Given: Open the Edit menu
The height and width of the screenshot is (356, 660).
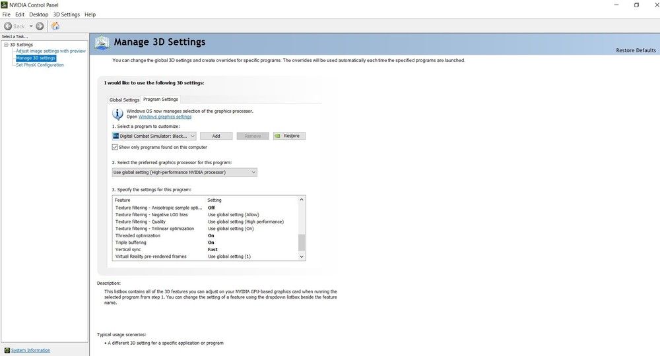Looking at the screenshot, I should coord(20,15).
